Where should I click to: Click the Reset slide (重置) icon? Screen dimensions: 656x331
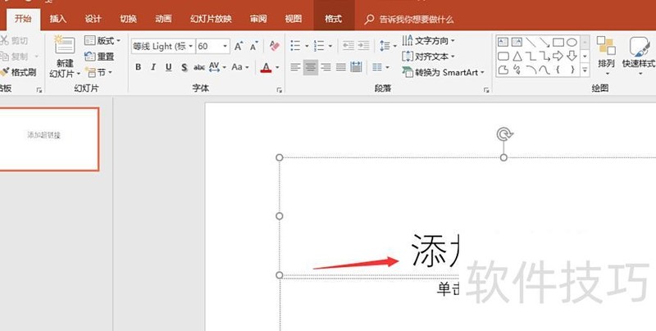pyautogui.click(x=90, y=57)
